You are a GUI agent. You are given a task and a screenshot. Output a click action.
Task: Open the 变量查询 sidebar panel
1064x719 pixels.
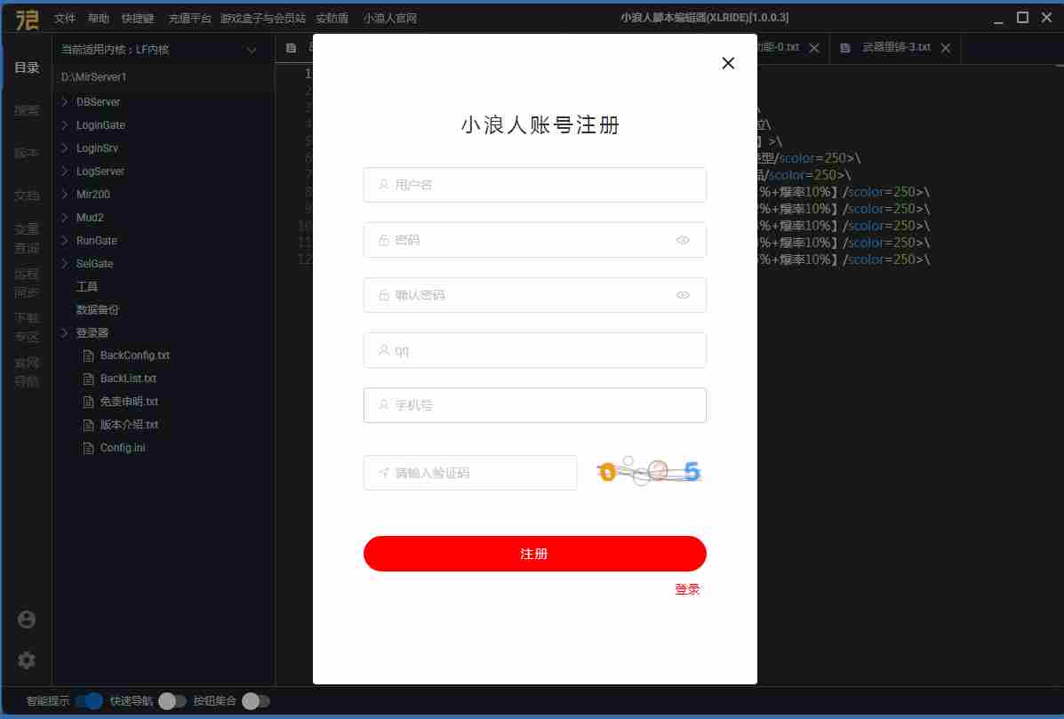click(x=26, y=238)
